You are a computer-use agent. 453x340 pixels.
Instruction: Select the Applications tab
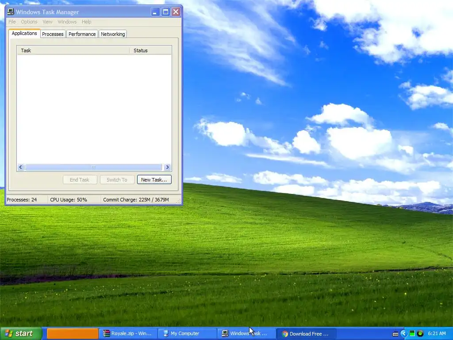point(24,33)
